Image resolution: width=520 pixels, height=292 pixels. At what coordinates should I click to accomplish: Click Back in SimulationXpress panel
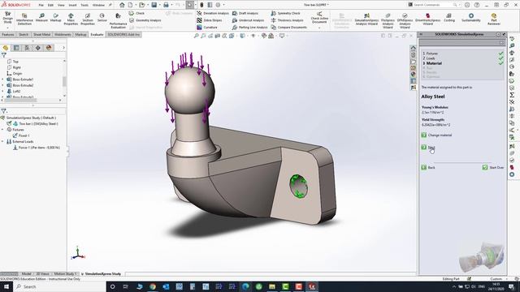pyautogui.click(x=431, y=168)
